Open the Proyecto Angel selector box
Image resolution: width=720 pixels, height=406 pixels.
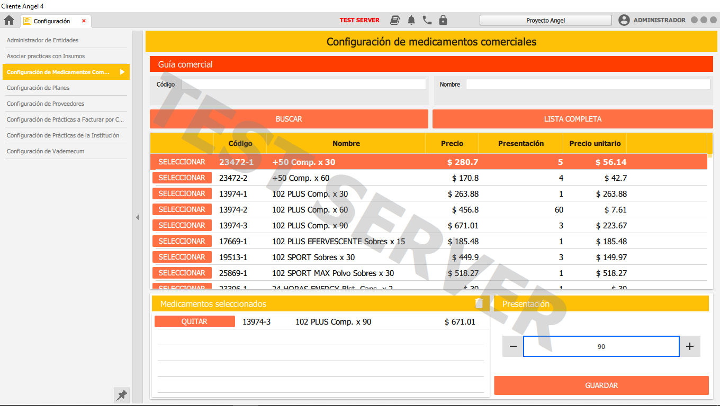pos(545,21)
